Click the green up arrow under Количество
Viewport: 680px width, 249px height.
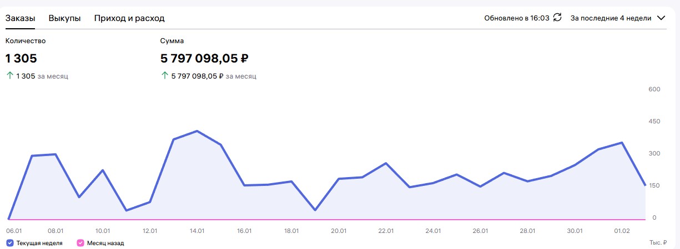tap(9, 76)
